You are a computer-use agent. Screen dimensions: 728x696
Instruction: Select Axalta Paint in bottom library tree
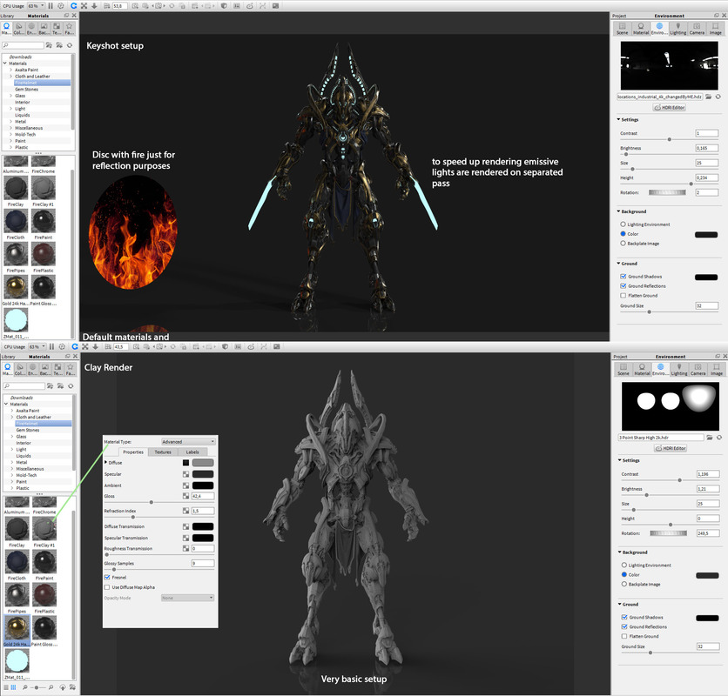[x=28, y=411]
